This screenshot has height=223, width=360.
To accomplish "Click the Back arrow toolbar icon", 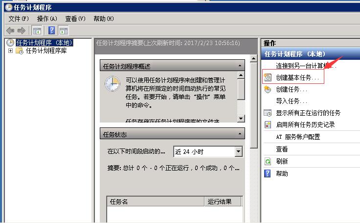I will [x=10, y=30].
